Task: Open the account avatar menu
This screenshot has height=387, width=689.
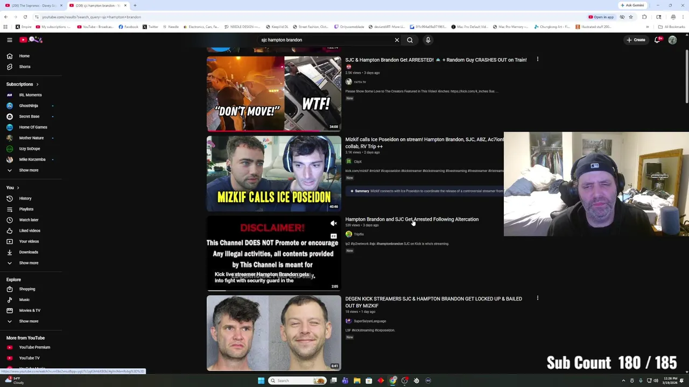Action: [x=672, y=40]
